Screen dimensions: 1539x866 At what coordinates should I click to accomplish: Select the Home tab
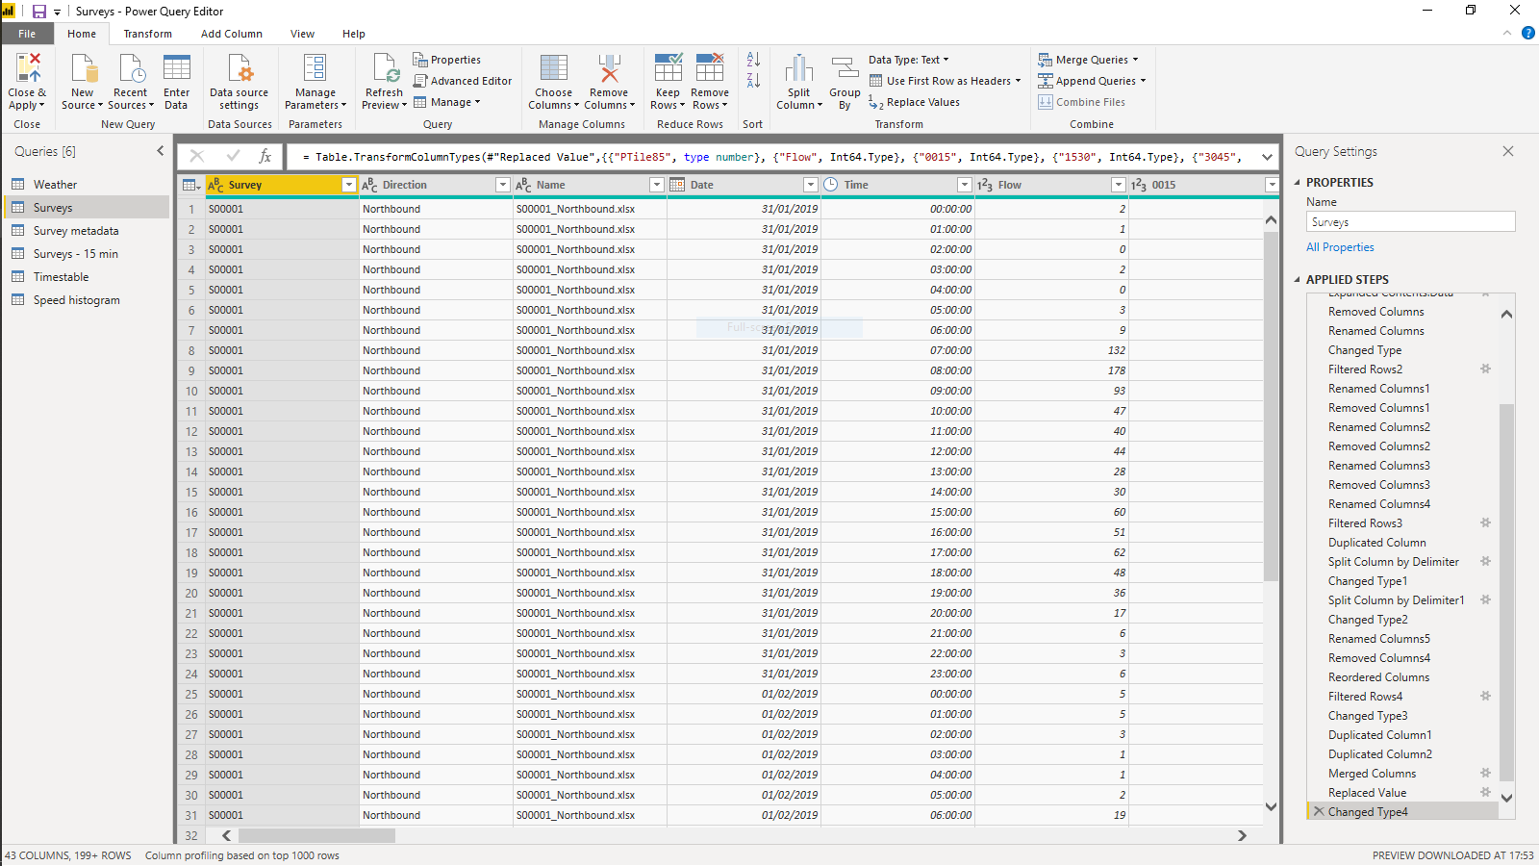(x=82, y=34)
